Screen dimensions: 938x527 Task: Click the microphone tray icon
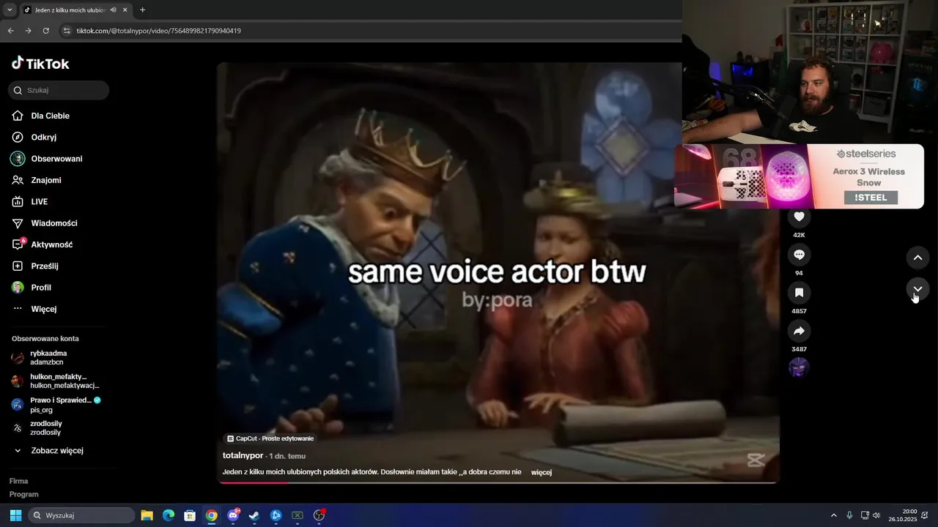849,515
